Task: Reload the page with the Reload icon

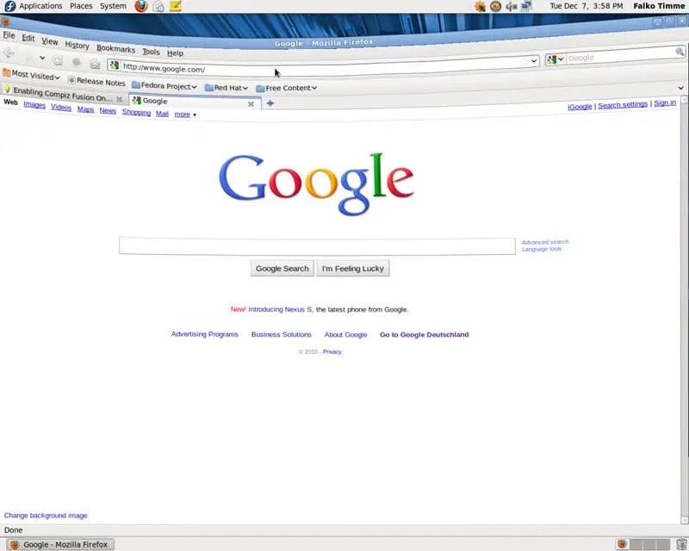Action: 58,59
